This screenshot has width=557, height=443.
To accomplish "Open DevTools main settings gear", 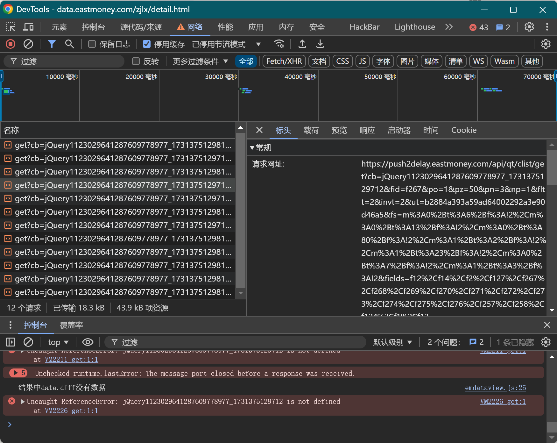I will click(529, 27).
